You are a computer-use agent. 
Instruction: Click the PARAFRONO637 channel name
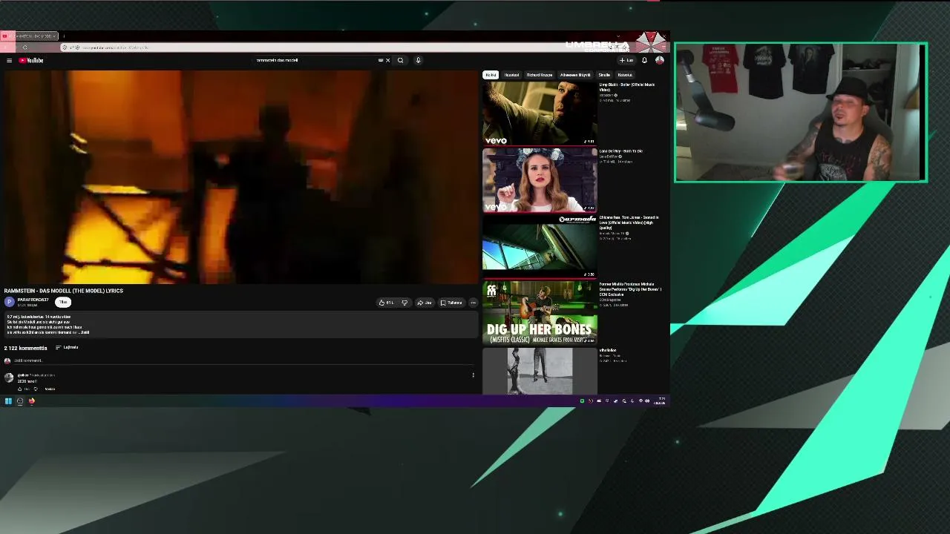[x=33, y=300]
